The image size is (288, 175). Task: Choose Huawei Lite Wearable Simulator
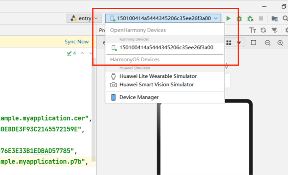[165, 76]
